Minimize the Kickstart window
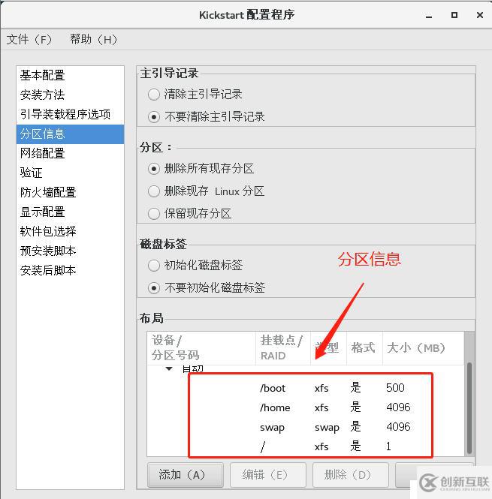The height and width of the screenshot is (499, 492). tap(429, 16)
